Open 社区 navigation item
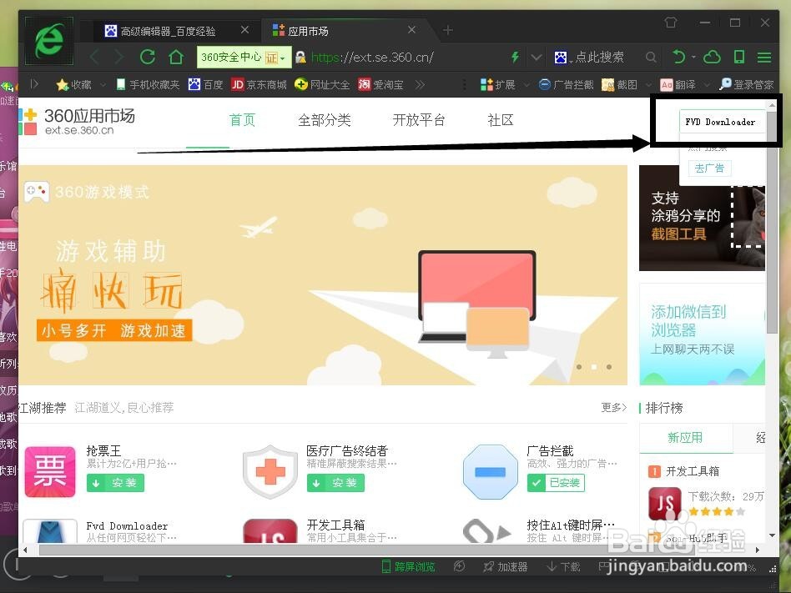The image size is (791, 593). coord(501,120)
